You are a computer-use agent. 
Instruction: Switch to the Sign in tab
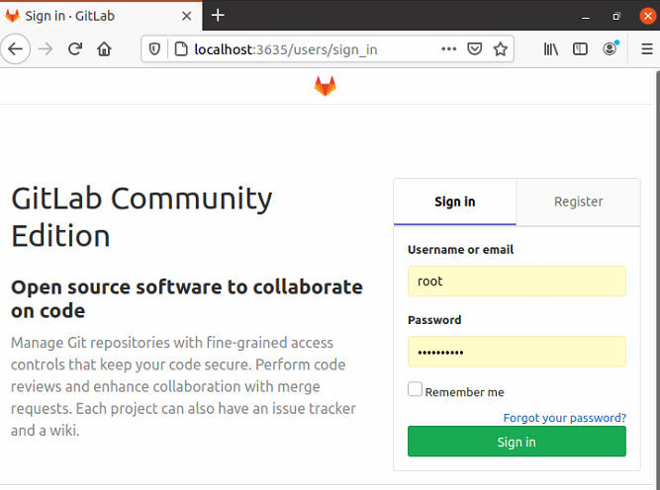point(455,202)
